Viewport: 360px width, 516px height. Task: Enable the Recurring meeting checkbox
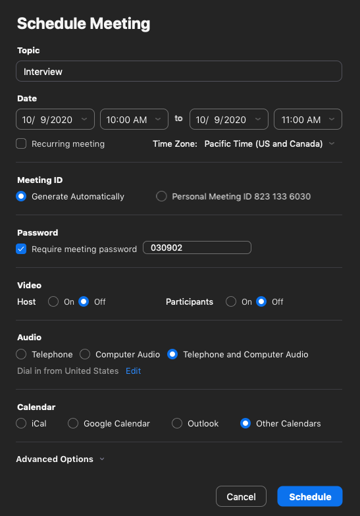pyautogui.click(x=21, y=143)
